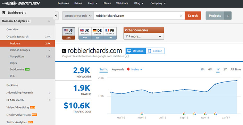The image size is (243, 125).
Task: Set chart range to 6M
Action: (210, 69)
